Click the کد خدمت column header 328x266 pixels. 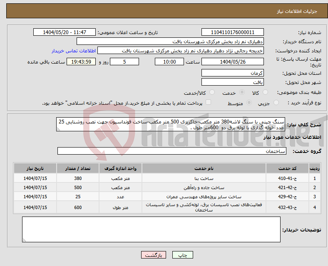[288, 168]
